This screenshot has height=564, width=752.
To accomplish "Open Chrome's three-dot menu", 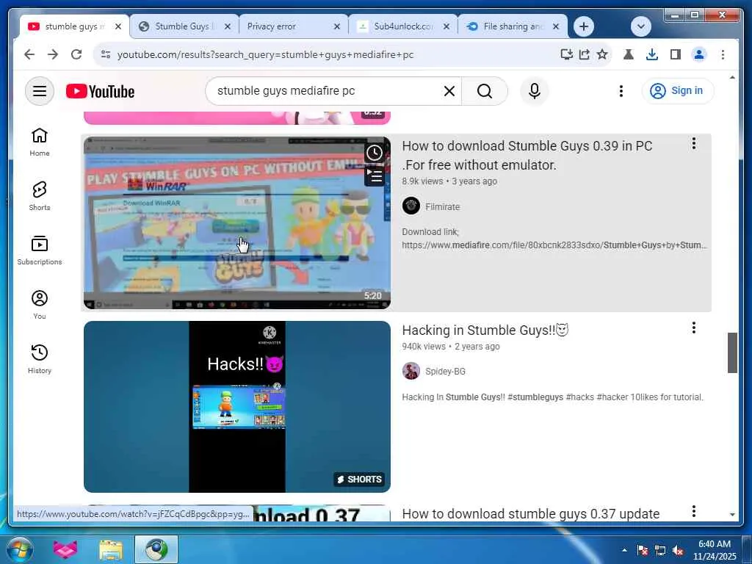I will [x=723, y=54].
